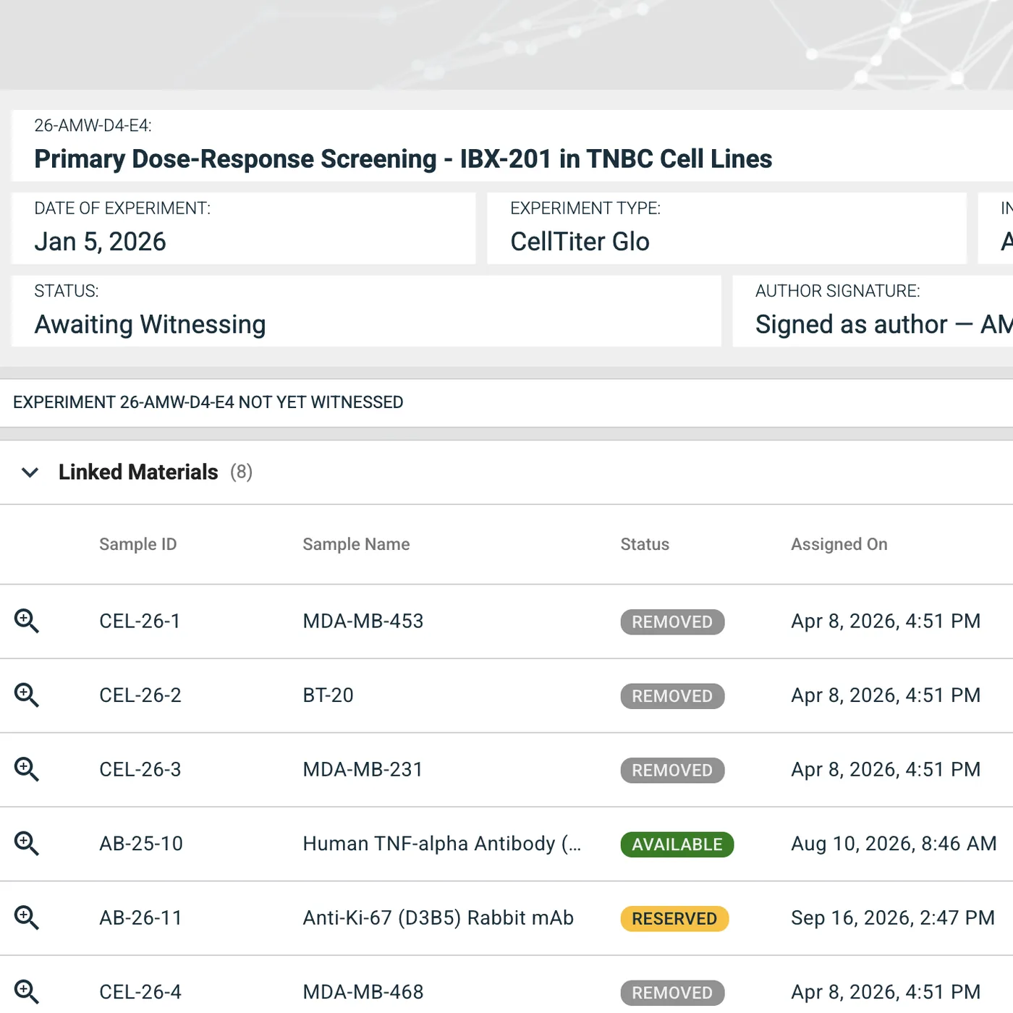
Task: Click the RESERVED status badge
Action: (674, 918)
